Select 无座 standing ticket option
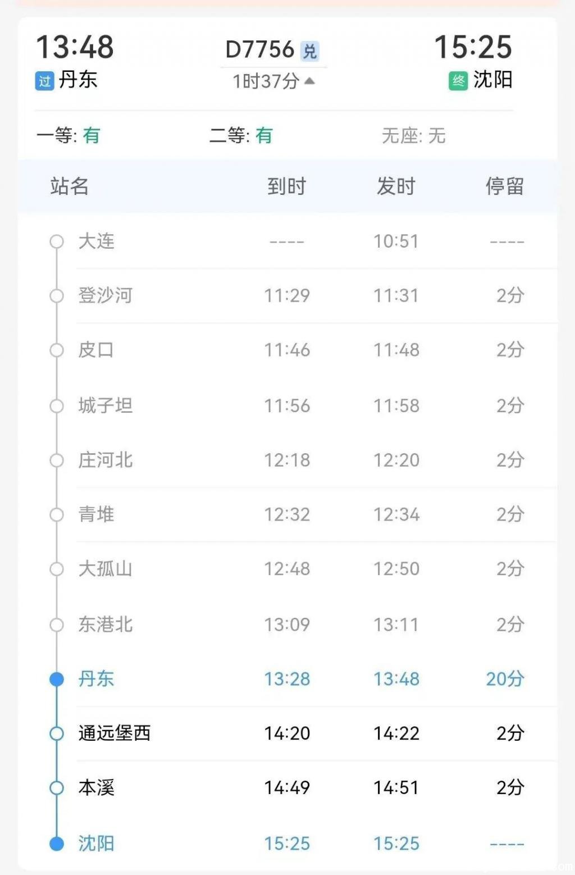575x875 pixels. pyautogui.click(x=414, y=135)
